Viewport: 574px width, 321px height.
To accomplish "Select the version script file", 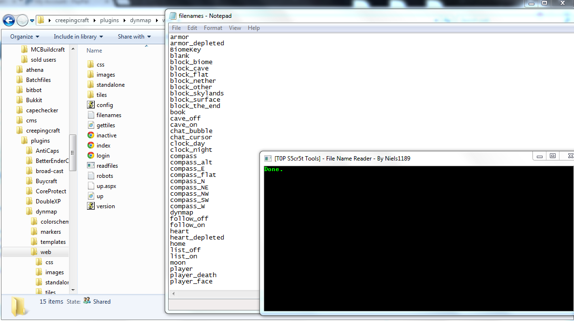I will tap(101, 206).
